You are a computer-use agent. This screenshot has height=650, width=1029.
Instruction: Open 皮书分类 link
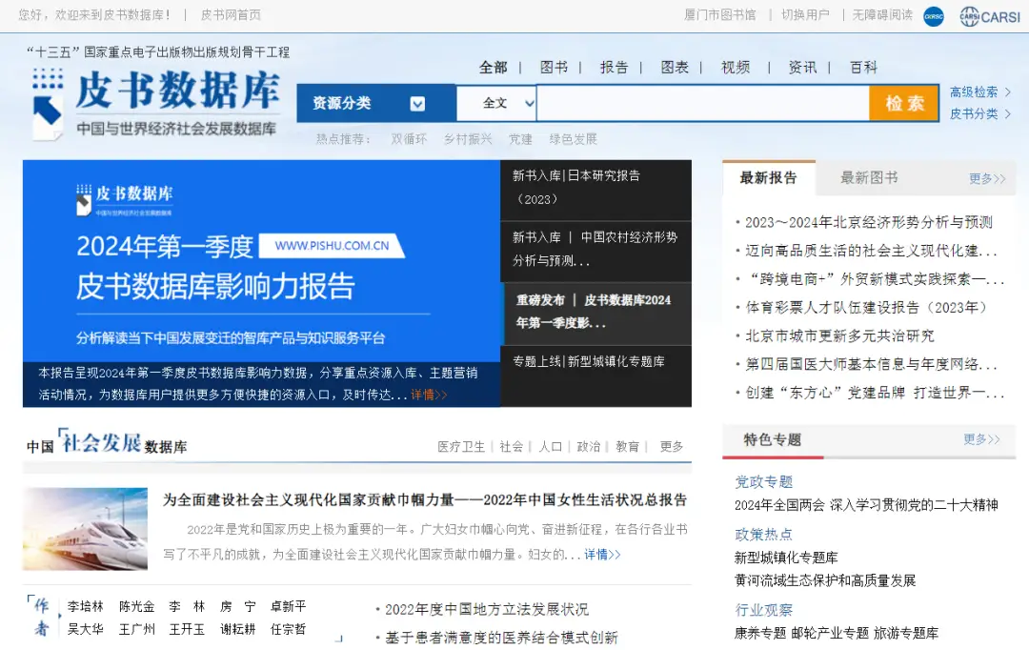[974, 113]
